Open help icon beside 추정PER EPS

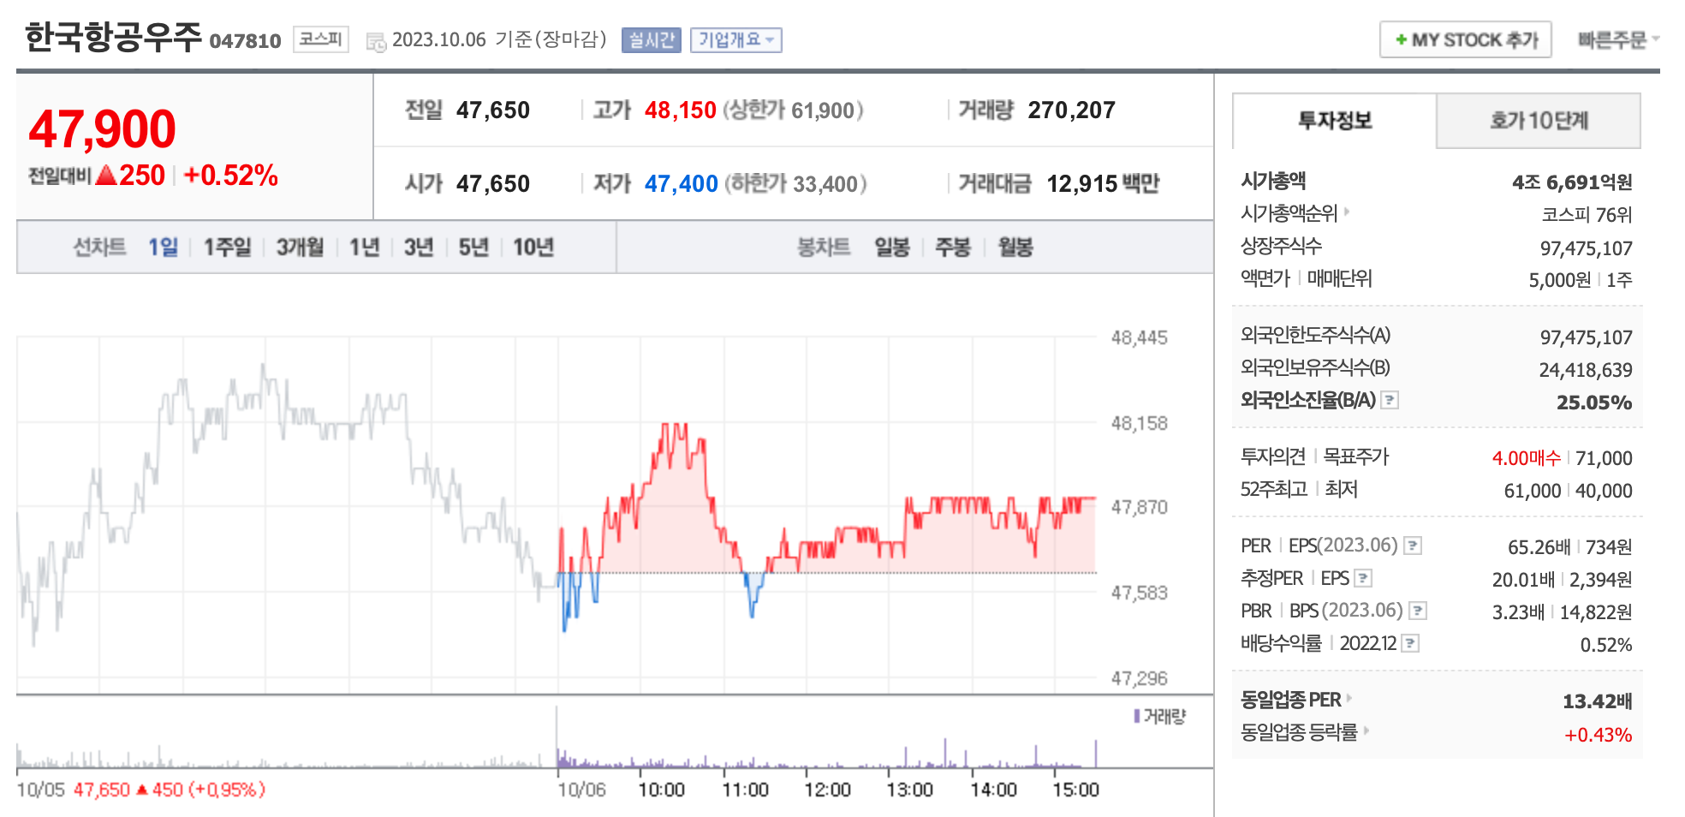[x=1364, y=578]
